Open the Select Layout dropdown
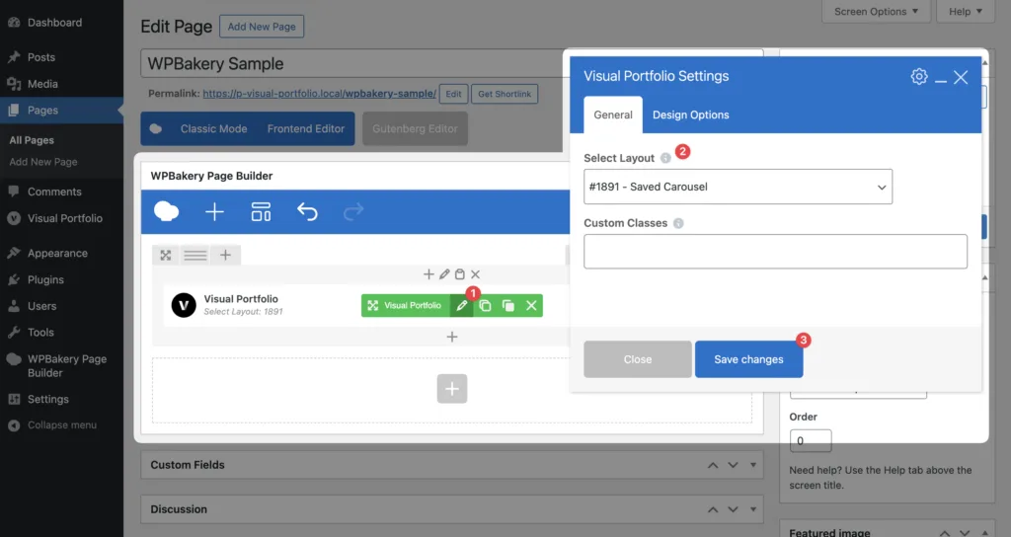This screenshot has height=537, width=1011. pyautogui.click(x=738, y=187)
